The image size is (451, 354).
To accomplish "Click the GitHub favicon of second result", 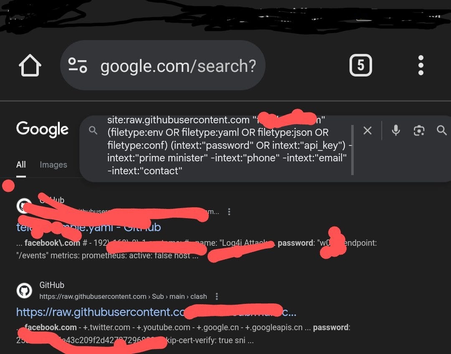I will pos(24,291).
